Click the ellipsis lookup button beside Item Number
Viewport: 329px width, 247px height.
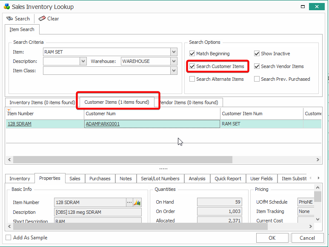[x=129, y=202]
